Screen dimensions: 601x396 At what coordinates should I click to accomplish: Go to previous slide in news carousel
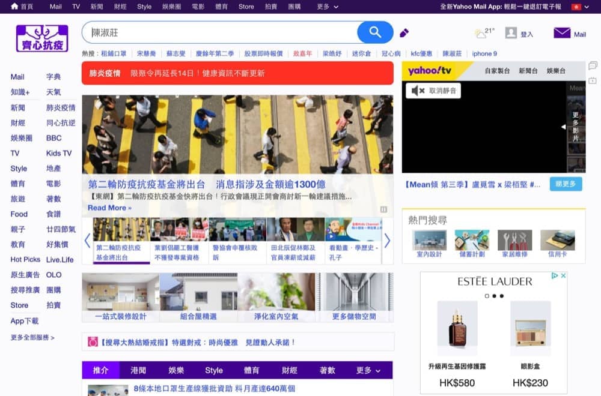point(87,241)
